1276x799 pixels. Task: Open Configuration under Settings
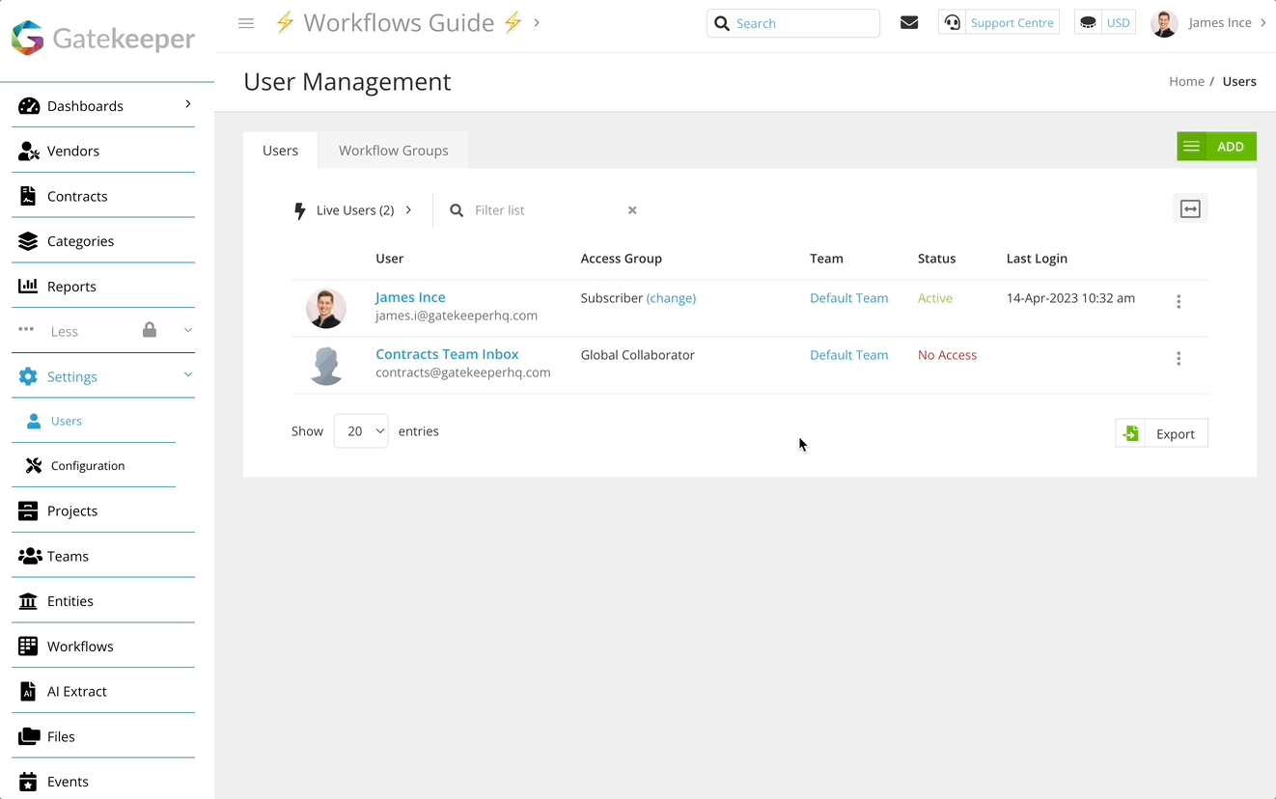pos(88,466)
